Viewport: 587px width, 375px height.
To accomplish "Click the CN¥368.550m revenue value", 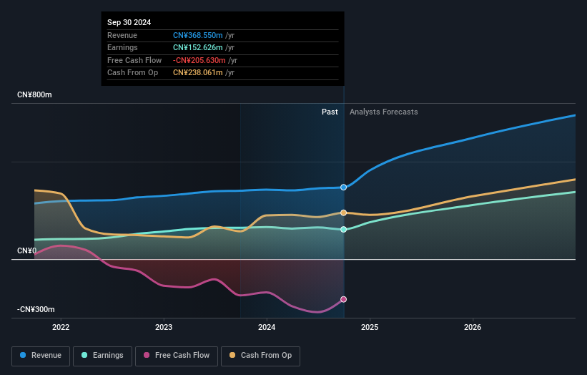I will (x=197, y=35).
